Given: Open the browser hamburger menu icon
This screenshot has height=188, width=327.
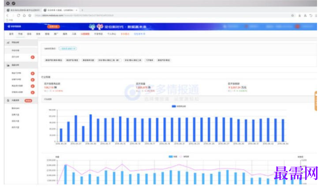Looking at the screenshot, I should [x=316, y=16].
